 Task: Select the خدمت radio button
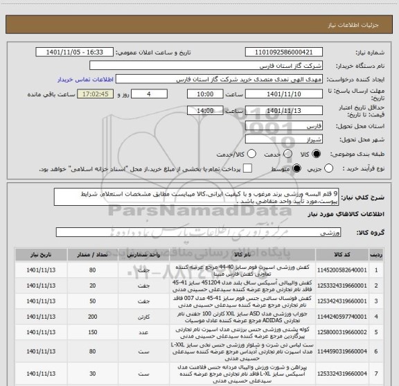[x=287, y=154]
